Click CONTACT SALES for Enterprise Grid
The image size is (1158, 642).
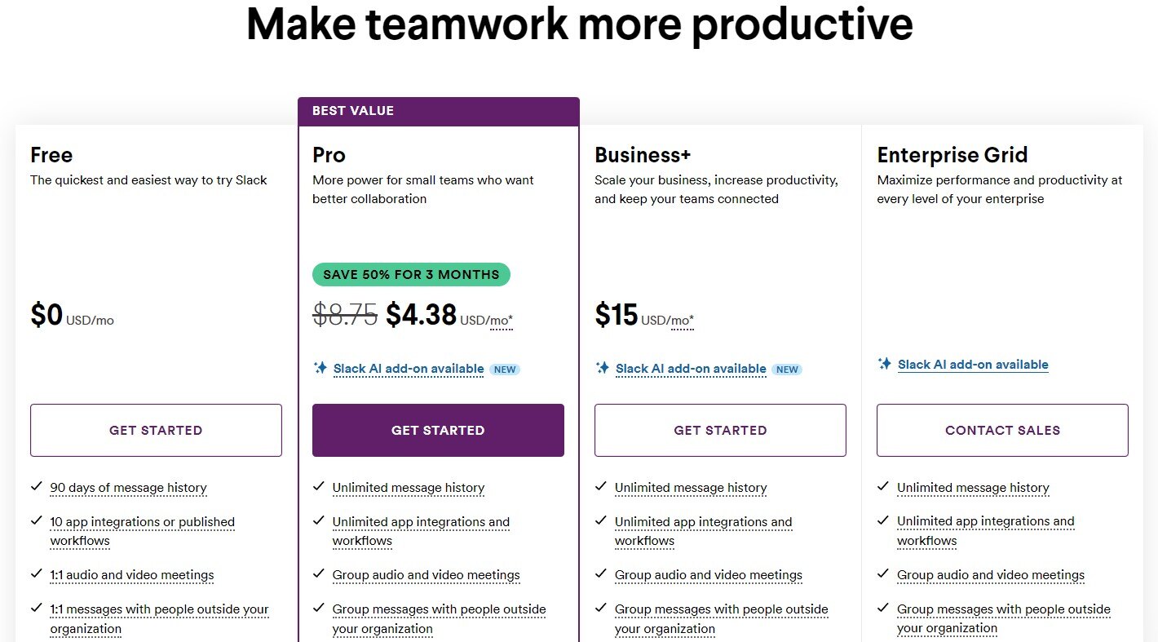pyautogui.click(x=1001, y=430)
